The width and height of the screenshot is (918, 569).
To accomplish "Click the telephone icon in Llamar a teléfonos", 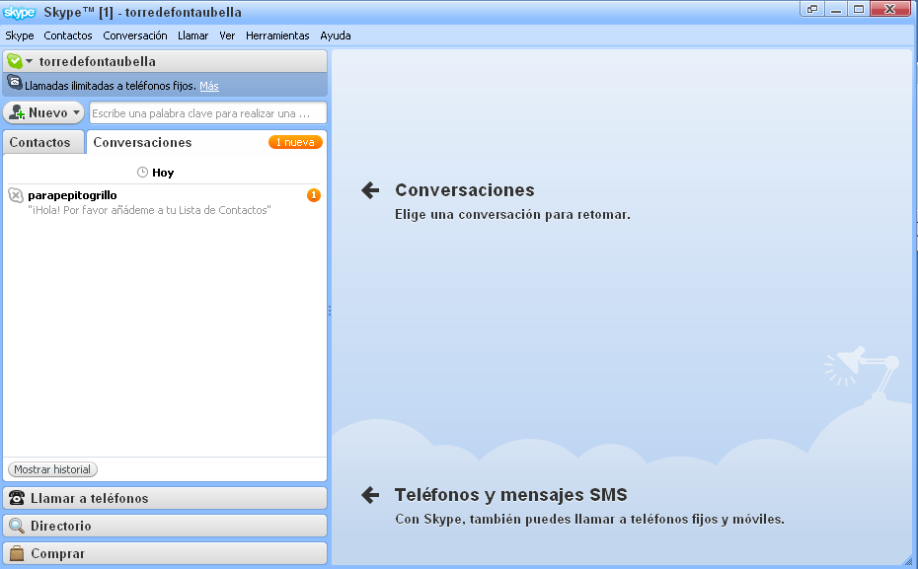I will pos(17,498).
